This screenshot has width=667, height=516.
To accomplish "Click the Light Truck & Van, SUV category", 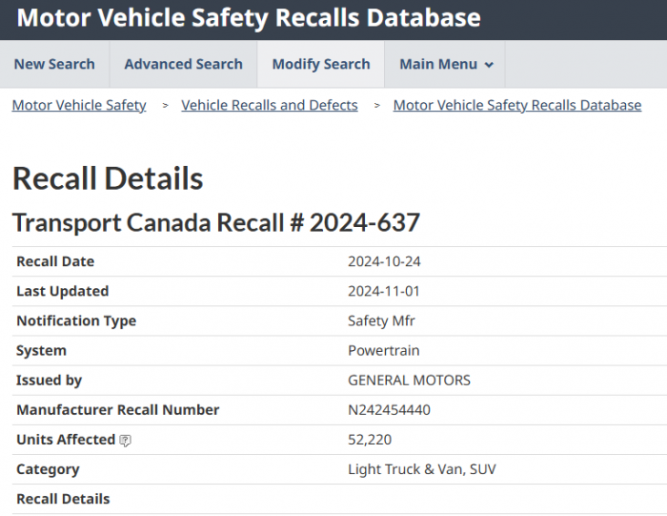I will coord(422,469).
